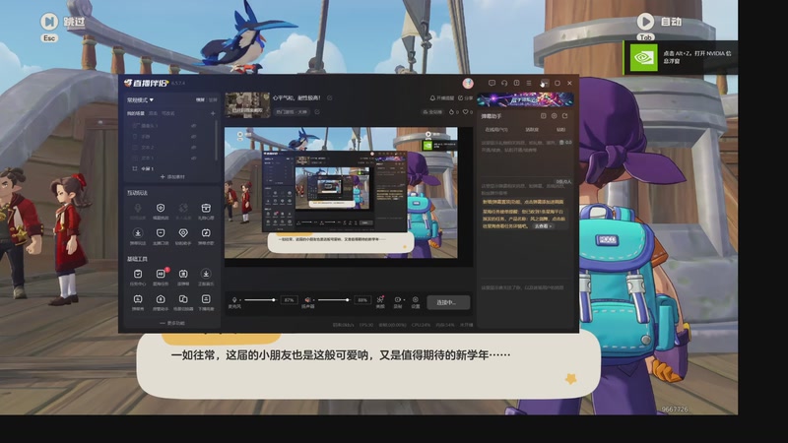The width and height of the screenshot is (788, 443).
Task: Open the 美颜 beauty filter icon
Action: (380, 300)
